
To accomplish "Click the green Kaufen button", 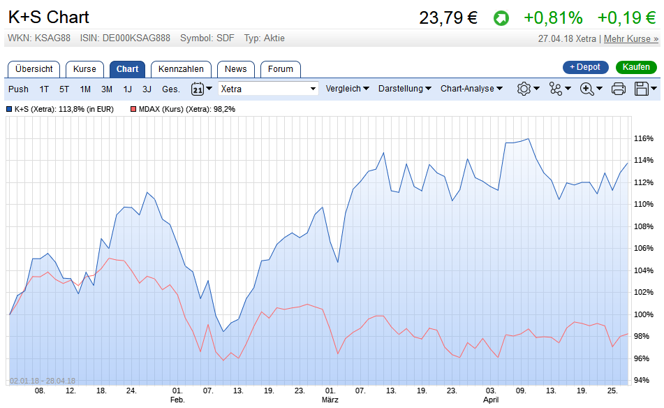I will point(636,67).
